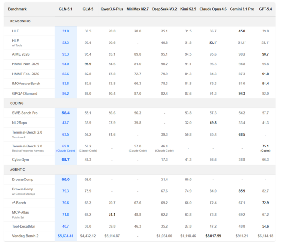Click the 'w/ Context Manage' BrowseComp subtitle
287x242 pixels.
23,194
